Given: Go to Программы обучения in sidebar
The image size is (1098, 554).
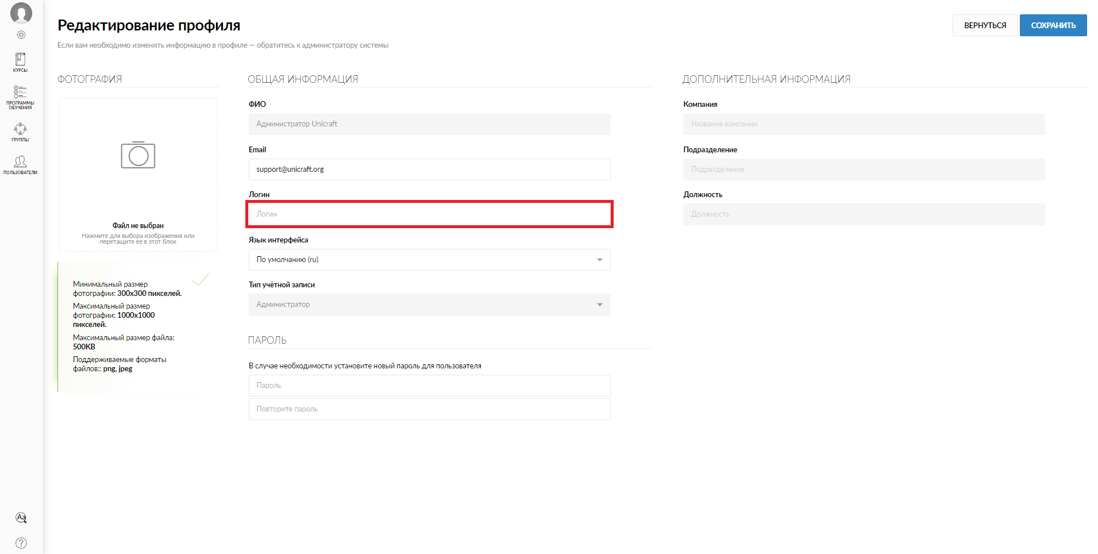Looking at the screenshot, I should (x=20, y=97).
